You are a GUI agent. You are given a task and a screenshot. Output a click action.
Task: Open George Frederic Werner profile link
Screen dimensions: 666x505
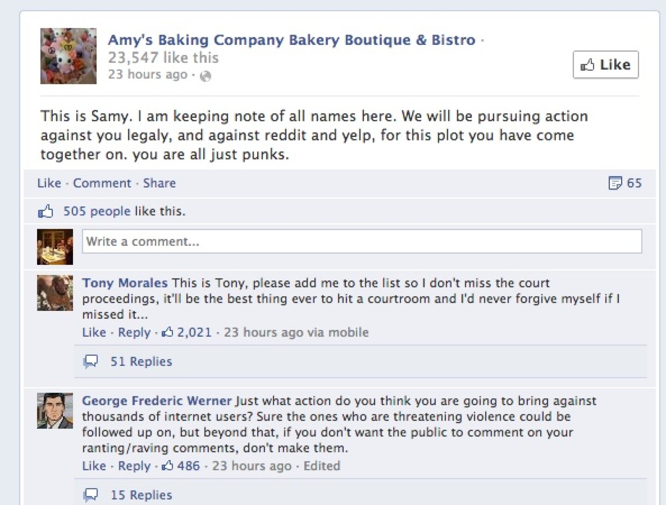tap(157, 401)
